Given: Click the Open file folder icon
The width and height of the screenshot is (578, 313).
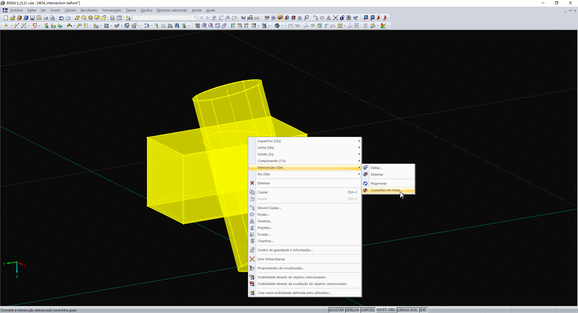Looking at the screenshot, I should pyautogui.click(x=12, y=18).
